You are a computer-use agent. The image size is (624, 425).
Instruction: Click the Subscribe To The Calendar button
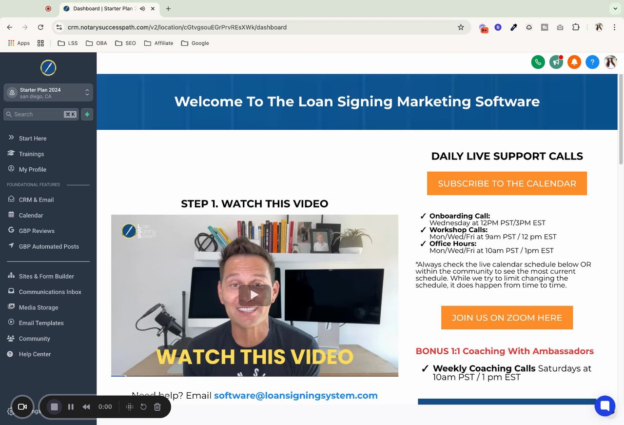(507, 183)
